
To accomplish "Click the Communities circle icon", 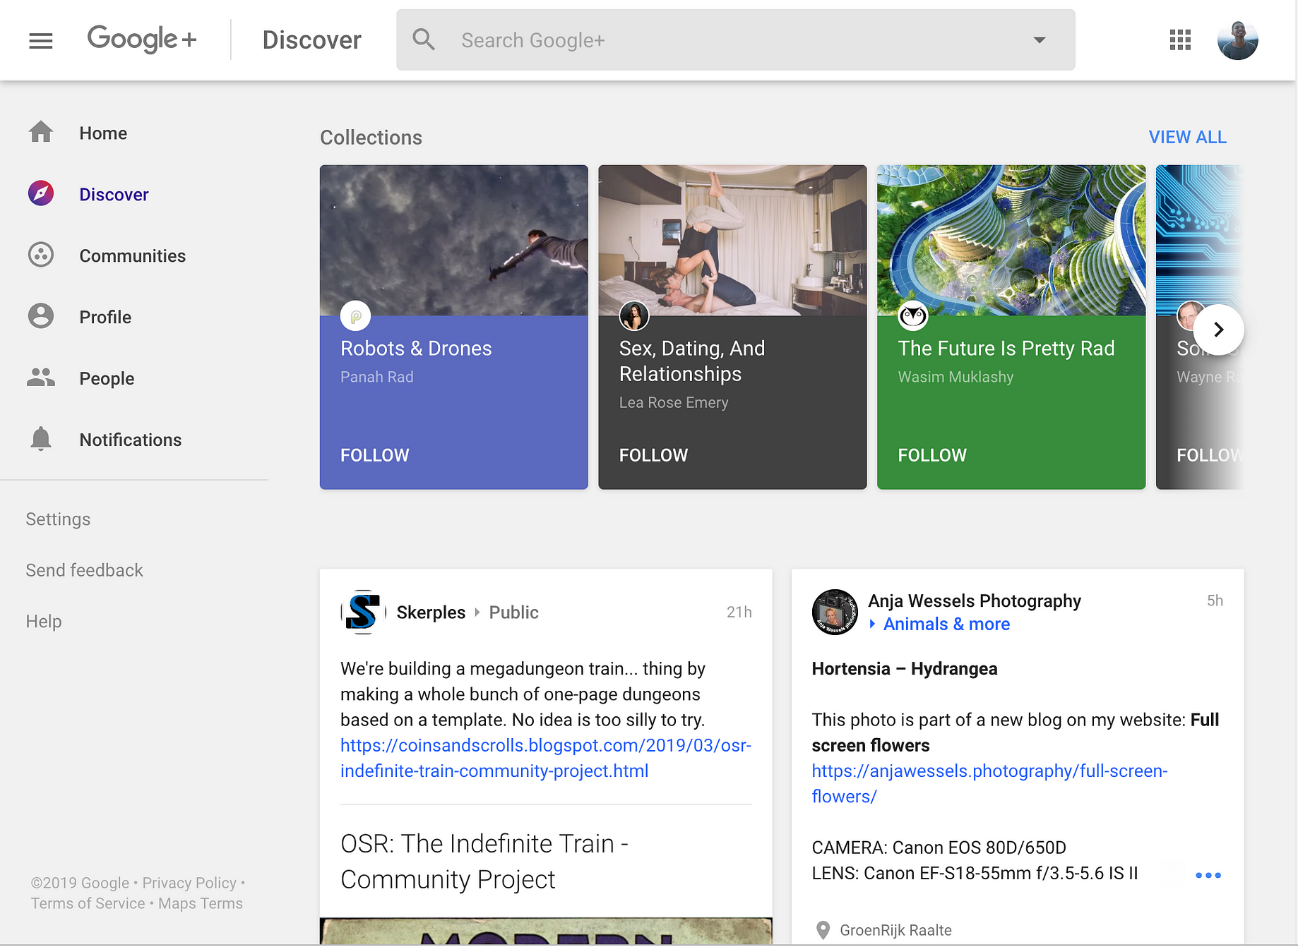I will [x=41, y=255].
